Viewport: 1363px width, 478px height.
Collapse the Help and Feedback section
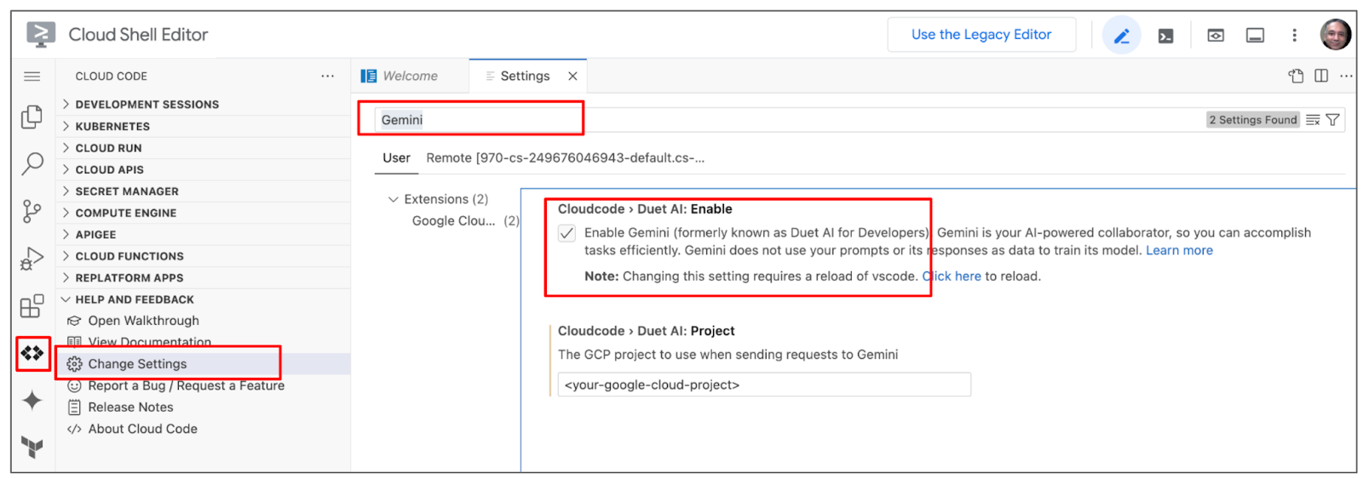pos(134,299)
